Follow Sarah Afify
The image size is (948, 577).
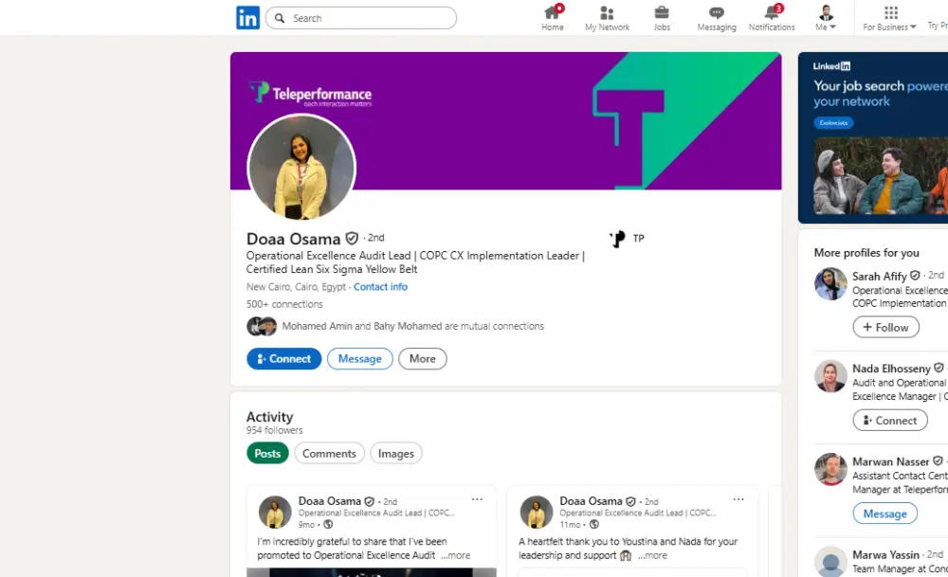(885, 327)
